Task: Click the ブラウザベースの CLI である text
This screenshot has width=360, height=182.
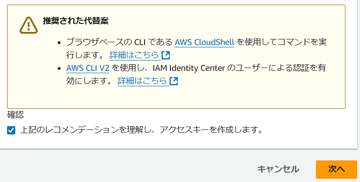Action: point(119,42)
